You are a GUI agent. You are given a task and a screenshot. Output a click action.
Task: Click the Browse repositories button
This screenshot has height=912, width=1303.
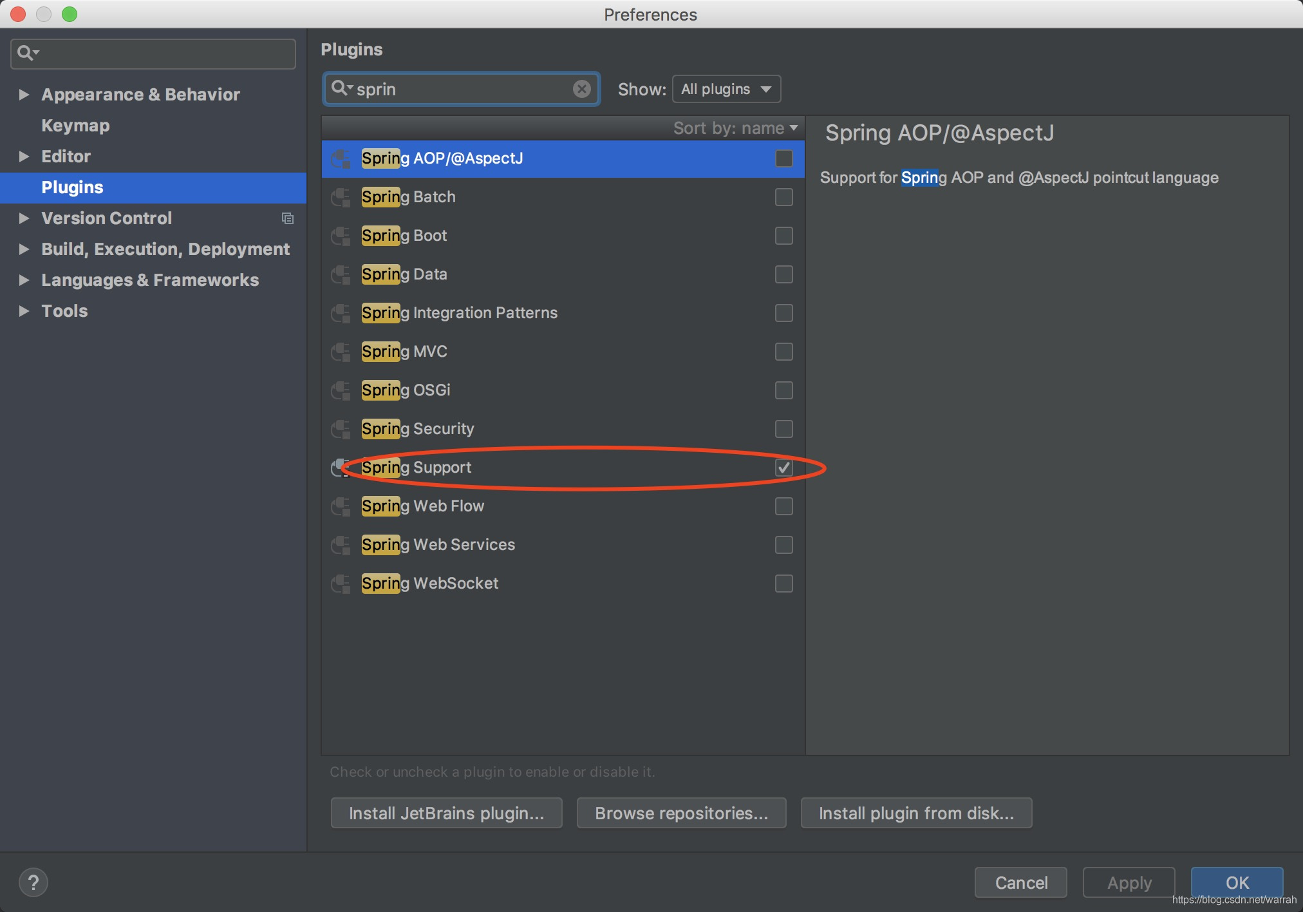[681, 813]
